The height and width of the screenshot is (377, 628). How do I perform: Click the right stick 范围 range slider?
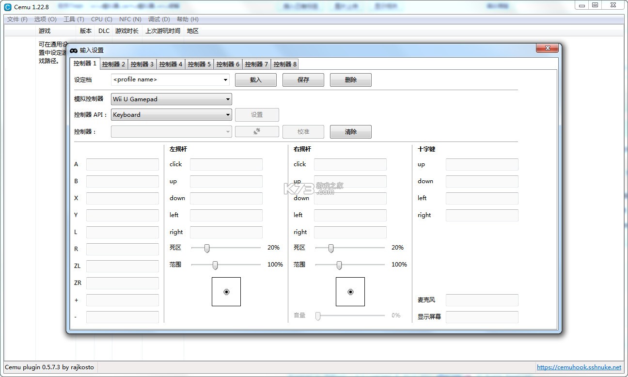(339, 265)
